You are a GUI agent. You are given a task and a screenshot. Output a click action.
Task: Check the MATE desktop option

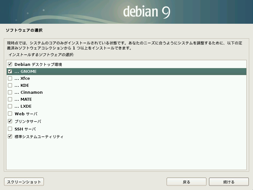coord(10,99)
